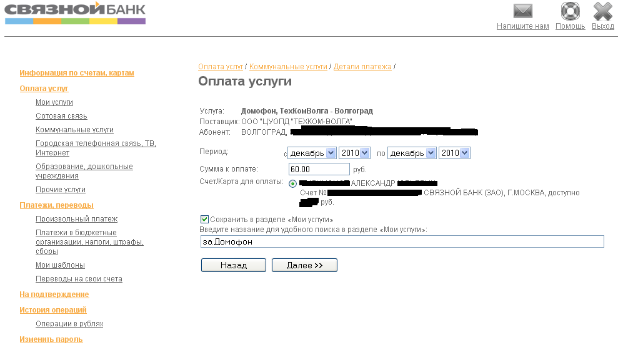Open the start year dropdown 2010
This screenshot has width=618, height=355.
pos(354,153)
